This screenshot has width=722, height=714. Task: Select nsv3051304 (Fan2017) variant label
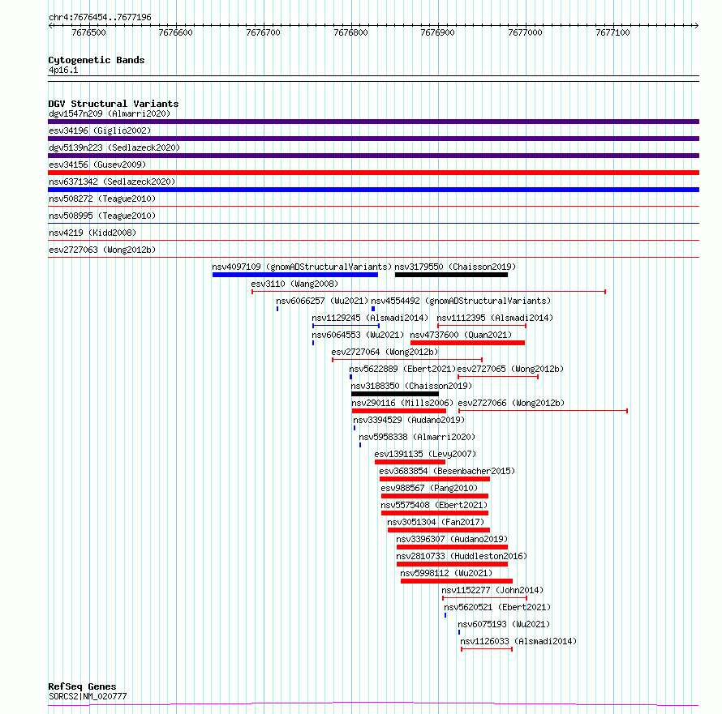[436, 522]
